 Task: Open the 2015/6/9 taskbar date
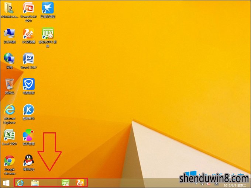[234, 185]
